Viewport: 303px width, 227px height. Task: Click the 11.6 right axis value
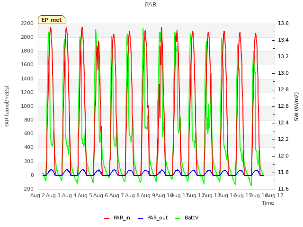(x=283, y=189)
